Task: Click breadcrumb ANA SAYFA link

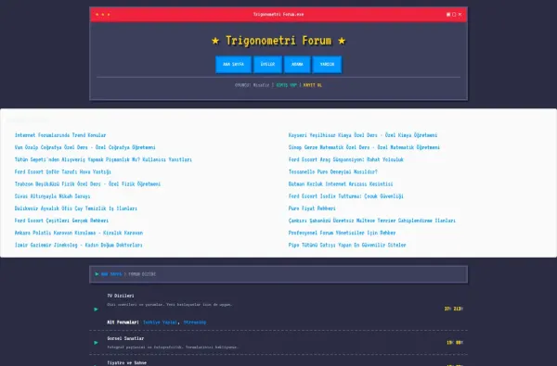Action: tap(111, 274)
